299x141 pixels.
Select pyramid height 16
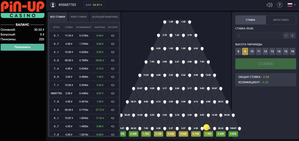coord(292,51)
